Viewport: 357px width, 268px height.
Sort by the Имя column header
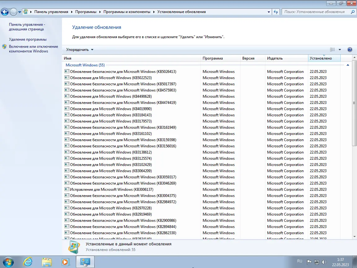point(131,58)
